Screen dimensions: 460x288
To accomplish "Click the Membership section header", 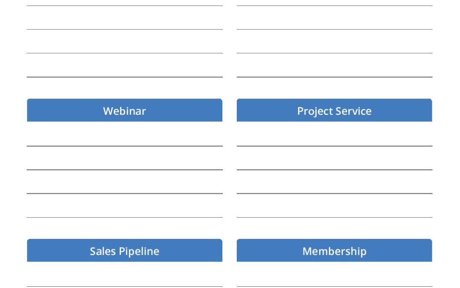I will [334, 250].
